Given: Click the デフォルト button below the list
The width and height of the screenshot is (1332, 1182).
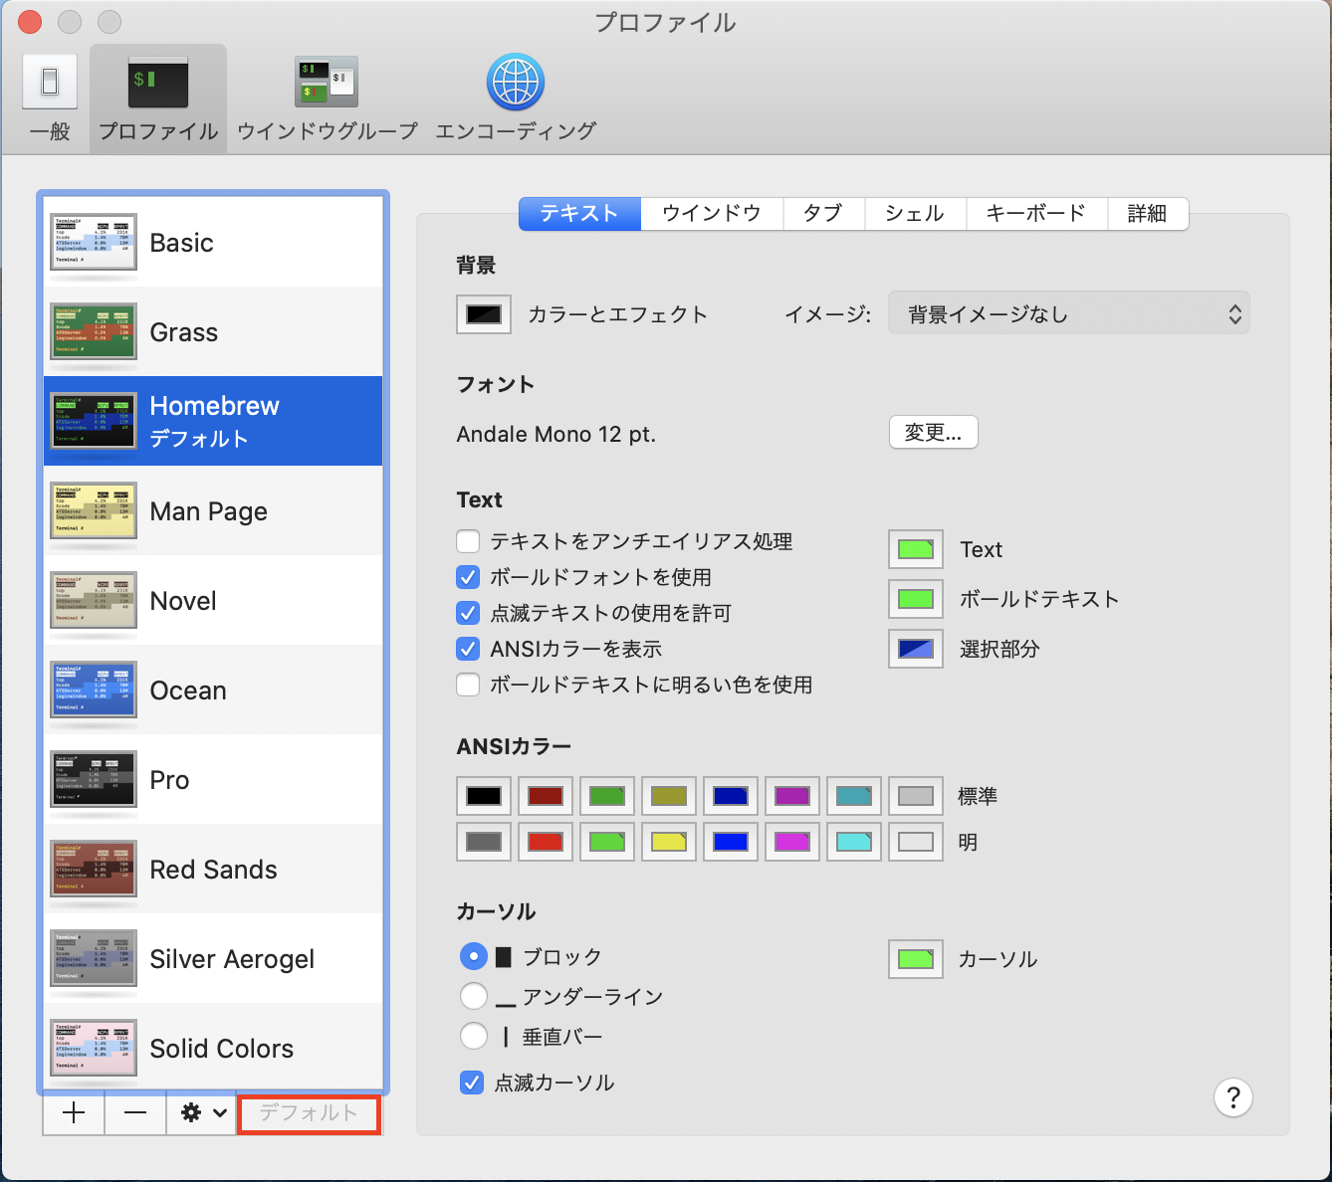Looking at the screenshot, I should [309, 1113].
